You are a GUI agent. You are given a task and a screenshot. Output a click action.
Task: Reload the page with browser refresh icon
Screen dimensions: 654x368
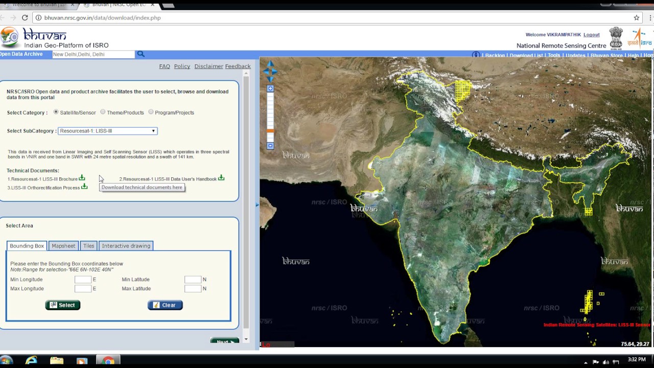25,17
